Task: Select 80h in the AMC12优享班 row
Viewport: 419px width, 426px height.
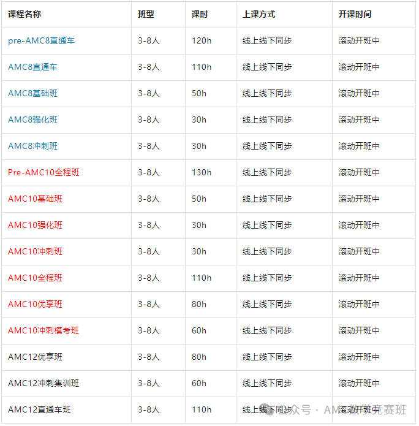Action: point(199,357)
